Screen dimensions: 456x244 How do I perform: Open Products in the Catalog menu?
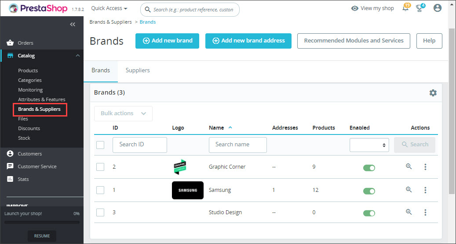pyautogui.click(x=28, y=71)
